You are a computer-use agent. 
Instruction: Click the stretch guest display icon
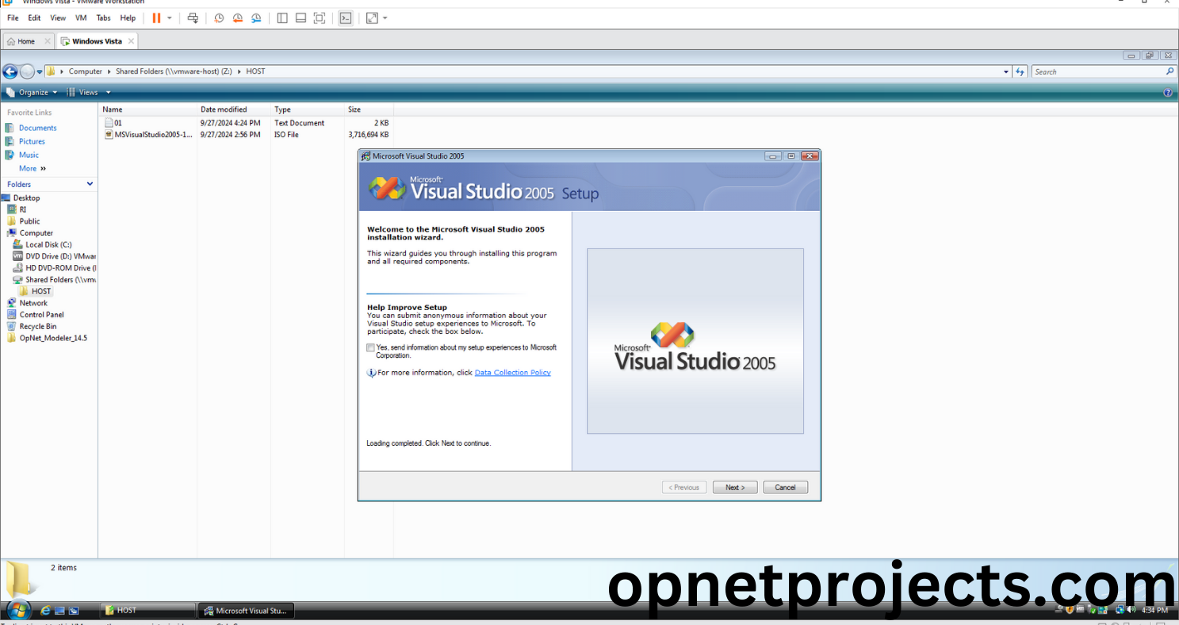372,17
